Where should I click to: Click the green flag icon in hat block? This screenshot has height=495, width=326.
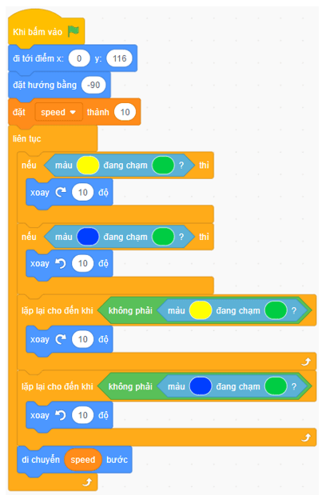pyautogui.click(x=74, y=31)
